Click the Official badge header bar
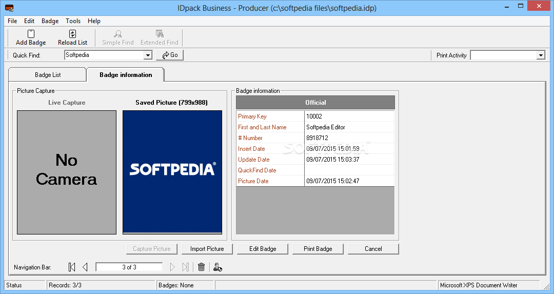 click(315, 103)
